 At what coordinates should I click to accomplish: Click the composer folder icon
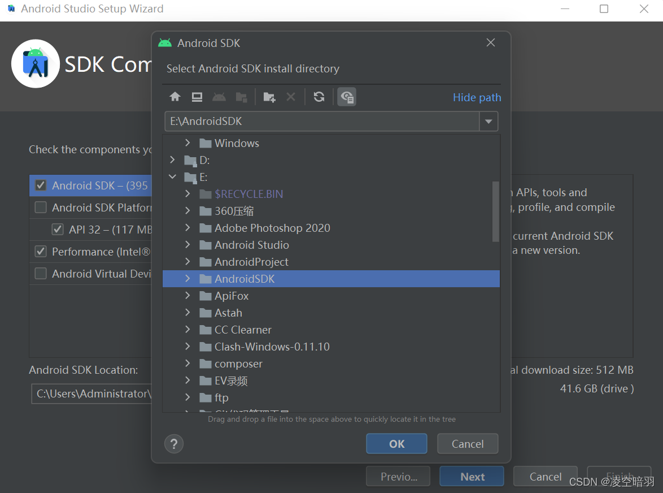point(206,364)
